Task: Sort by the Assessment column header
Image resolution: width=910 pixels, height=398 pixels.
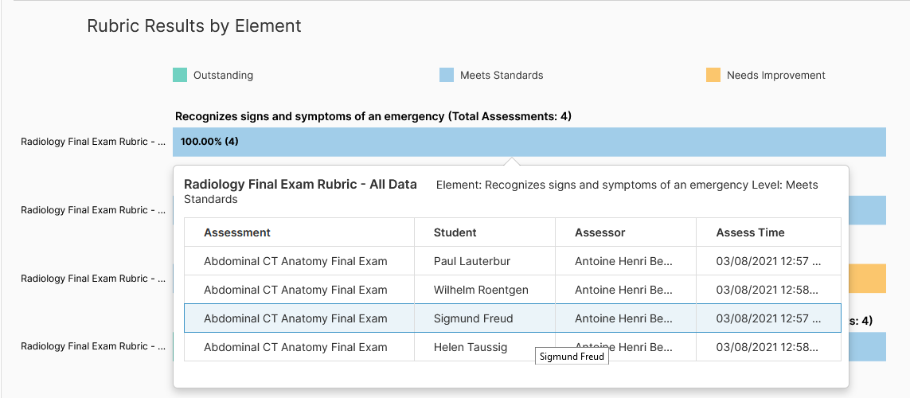Action: [237, 232]
